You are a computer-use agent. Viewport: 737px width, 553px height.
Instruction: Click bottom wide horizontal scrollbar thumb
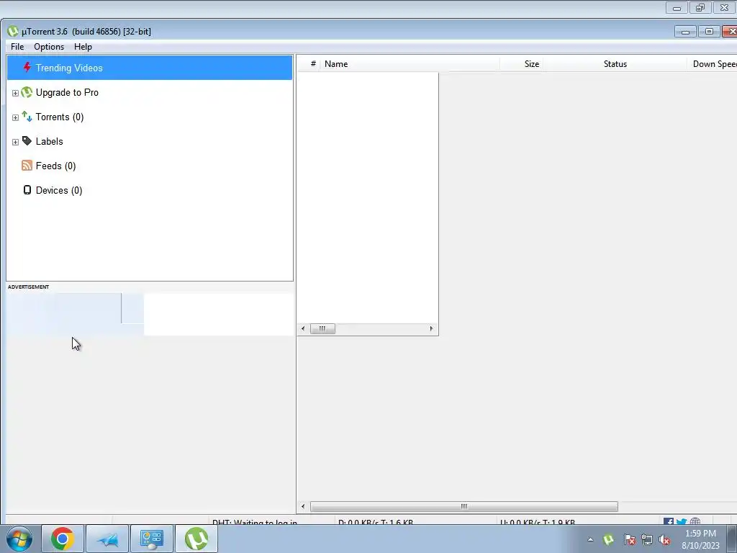pos(464,506)
